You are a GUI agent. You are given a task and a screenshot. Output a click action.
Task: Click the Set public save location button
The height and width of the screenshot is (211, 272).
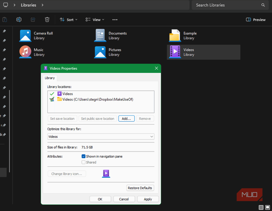click(98, 119)
